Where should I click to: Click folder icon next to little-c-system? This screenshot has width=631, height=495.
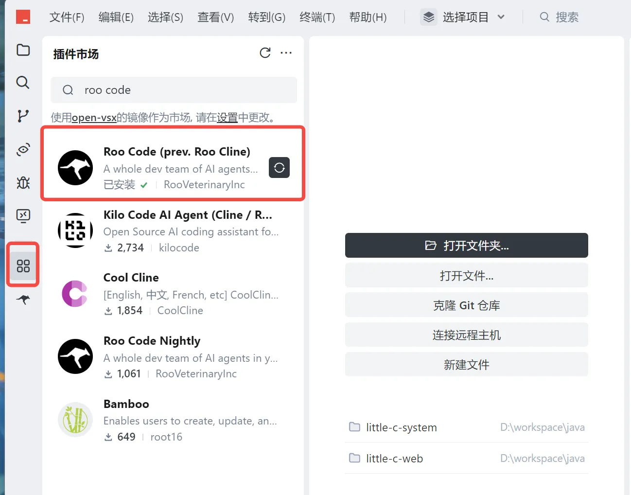355,427
